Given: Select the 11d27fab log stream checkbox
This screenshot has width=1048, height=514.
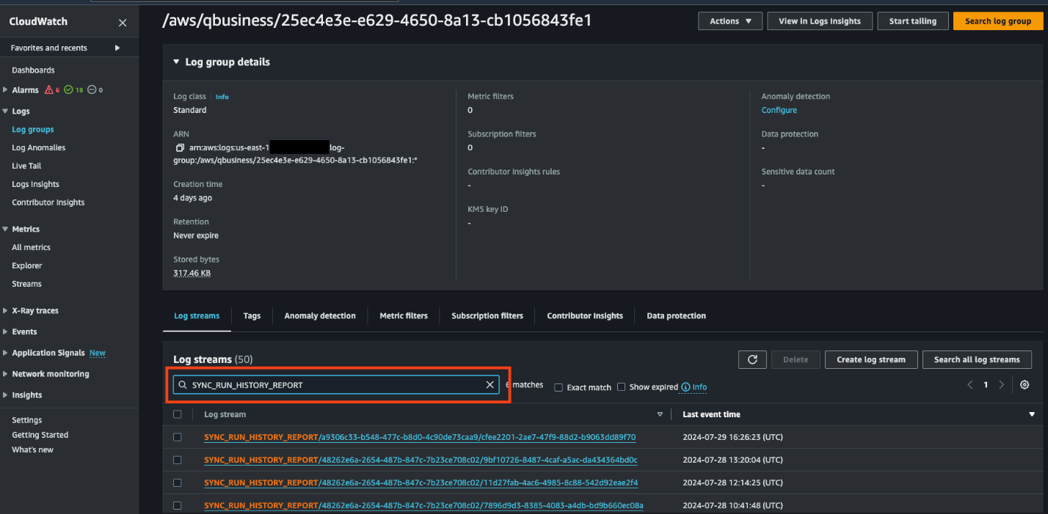Looking at the screenshot, I should [177, 482].
